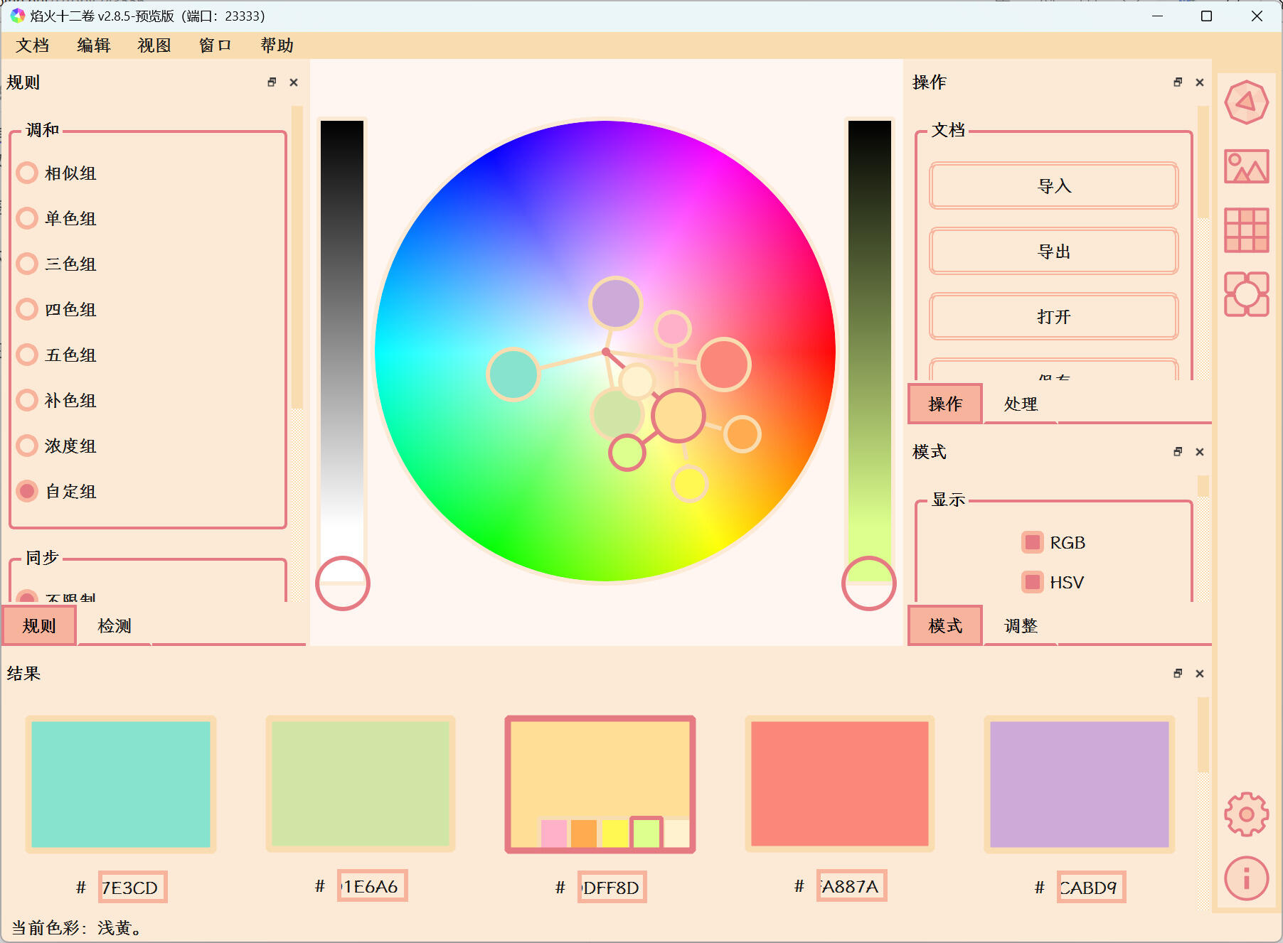Image resolution: width=1283 pixels, height=943 pixels.
Task: Select the 相似组 radio option
Action: [27, 173]
